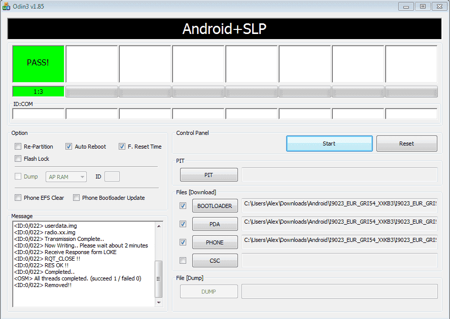Browse for a BOOTLOADER file
Screen dimensions: 450x319
tap(215, 206)
